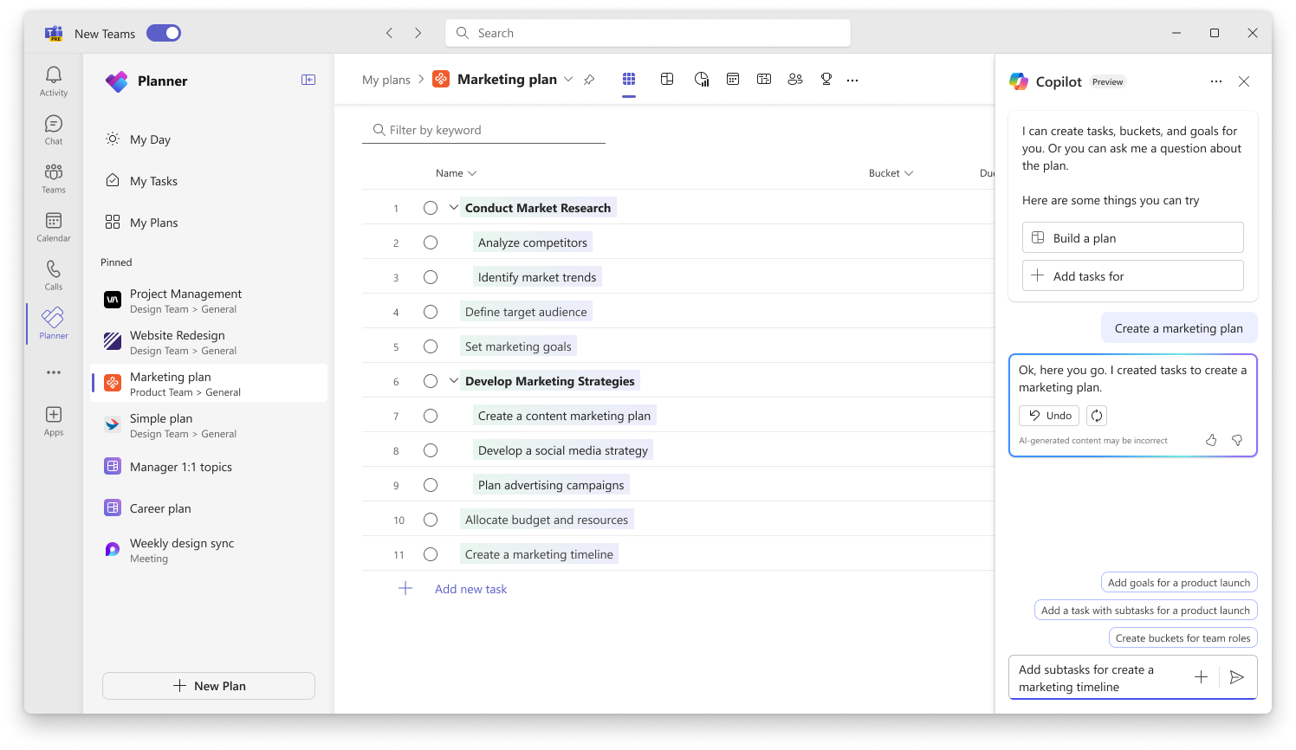Collapse the Develop Marketing Strategies group

tap(453, 380)
